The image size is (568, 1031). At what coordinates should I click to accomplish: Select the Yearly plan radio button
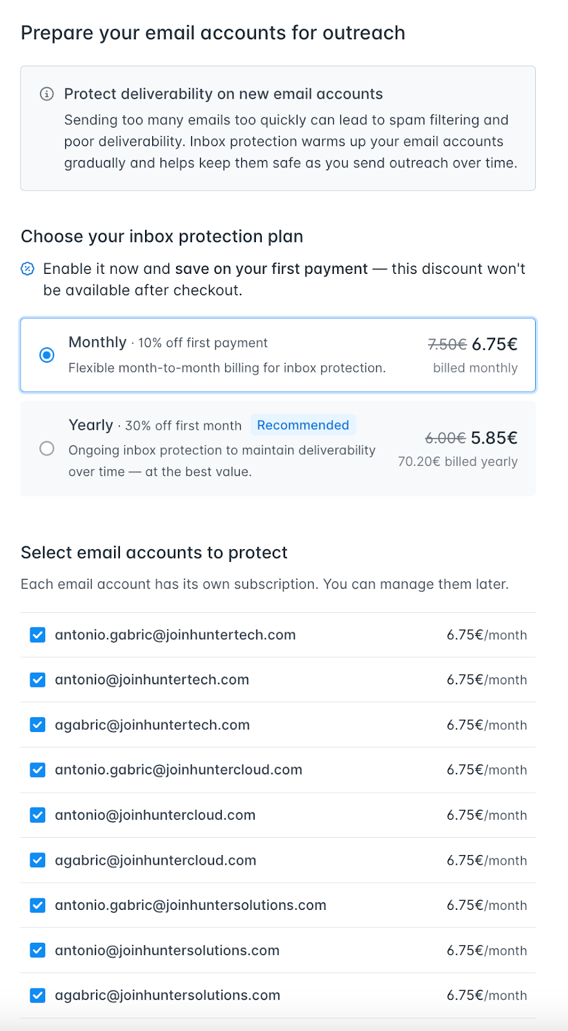[47, 448]
